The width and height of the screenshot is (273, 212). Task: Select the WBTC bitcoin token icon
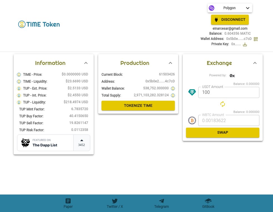pyautogui.click(x=192, y=120)
